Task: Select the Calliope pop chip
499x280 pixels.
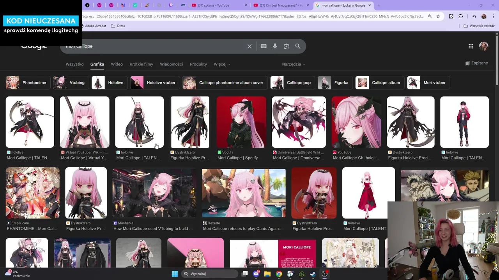Action: click(292, 83)
